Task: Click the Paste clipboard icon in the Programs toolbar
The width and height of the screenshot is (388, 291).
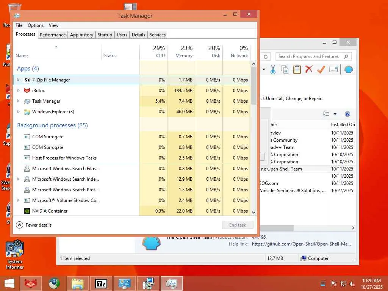Action: pyautogui.click(x=297, y=70)
